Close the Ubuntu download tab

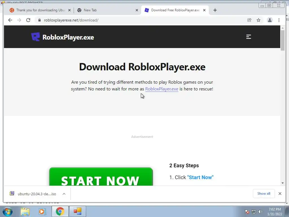tap(69, 10)
